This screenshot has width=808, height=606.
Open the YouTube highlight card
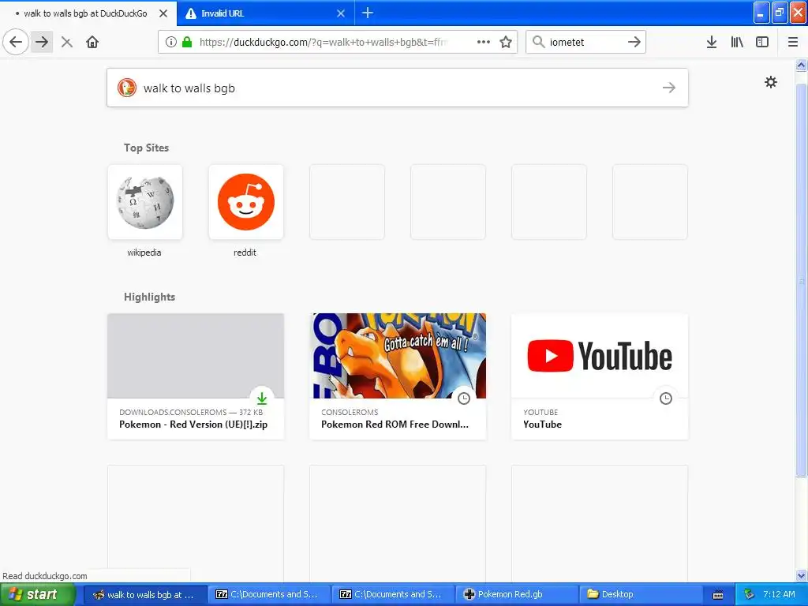point(600,376)
